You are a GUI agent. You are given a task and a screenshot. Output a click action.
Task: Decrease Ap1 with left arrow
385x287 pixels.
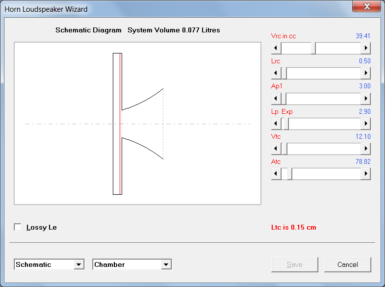click(x=276, y=99)
